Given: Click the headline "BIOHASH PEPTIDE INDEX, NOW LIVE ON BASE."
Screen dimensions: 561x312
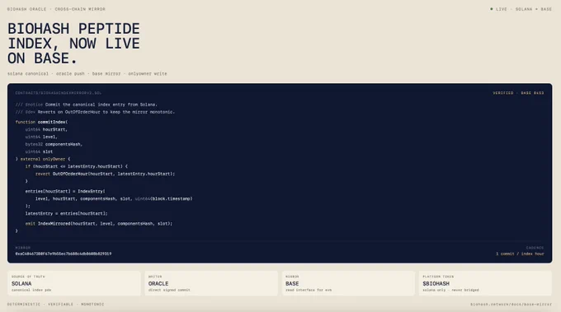Looking at the screenshot, I should click(73, 44).
